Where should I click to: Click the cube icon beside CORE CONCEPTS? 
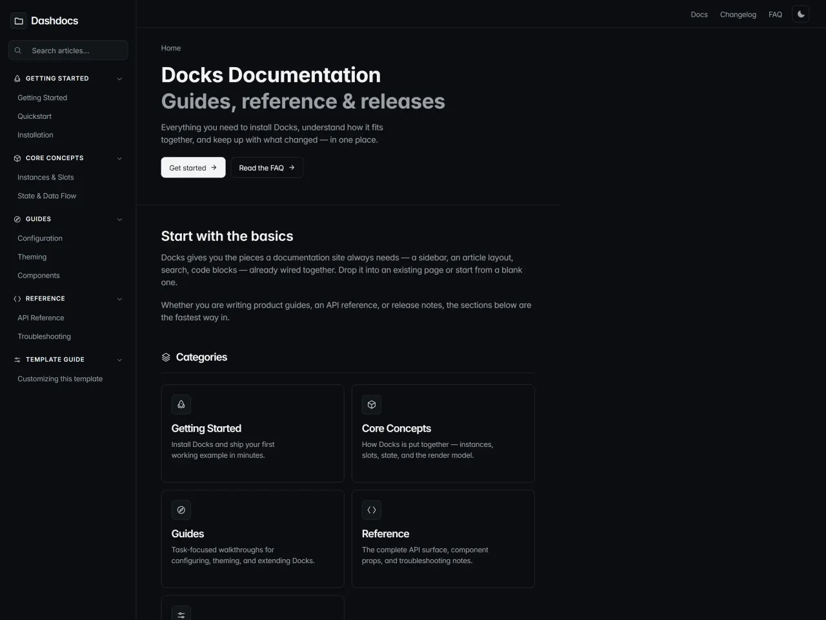click(x=17, y=158)
